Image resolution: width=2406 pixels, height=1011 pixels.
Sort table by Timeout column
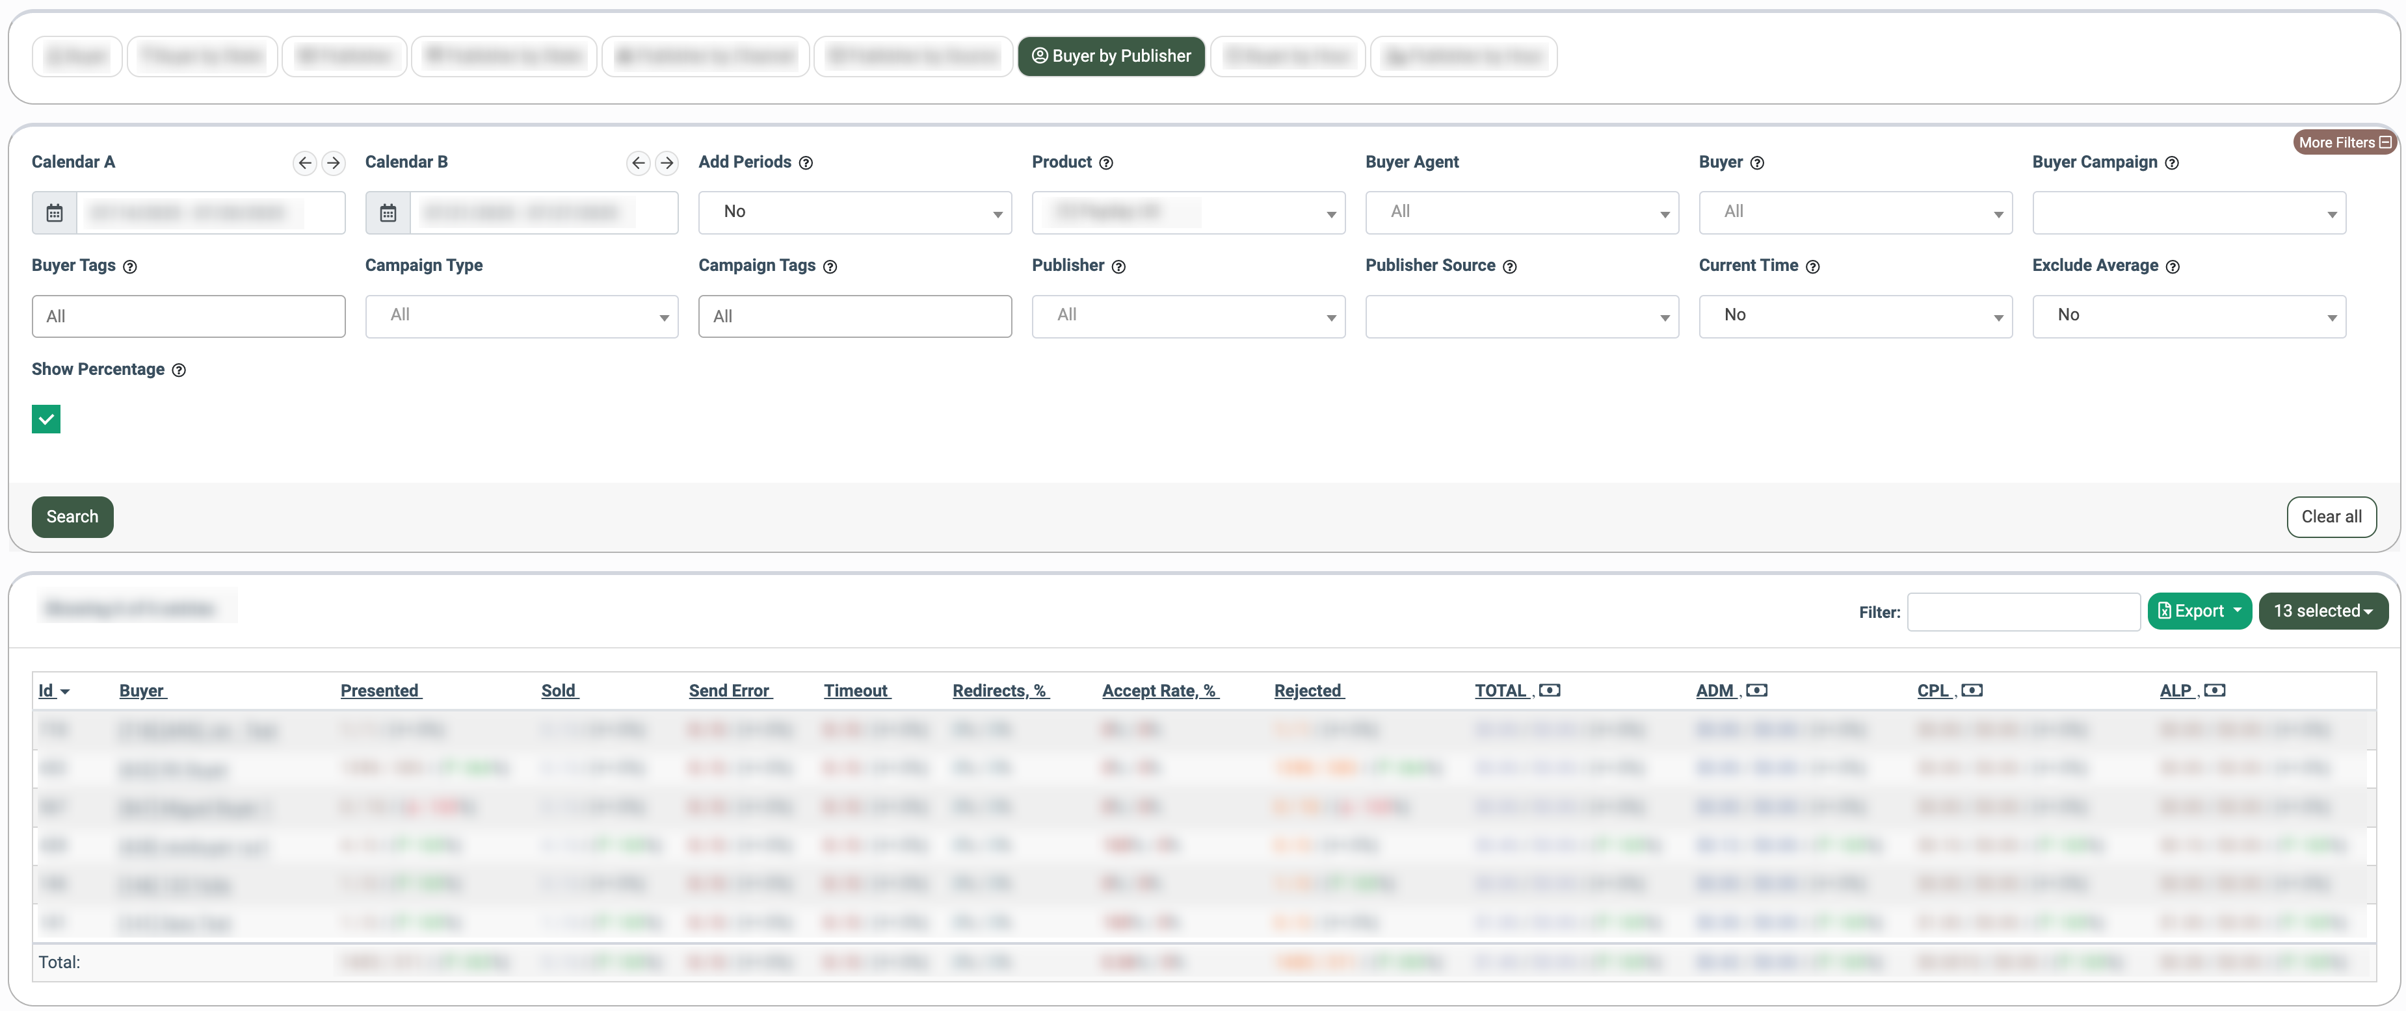856,691
